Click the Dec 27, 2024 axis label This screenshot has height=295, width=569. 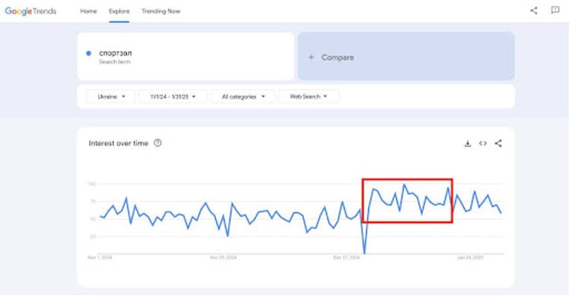pyautogui.click(x=346, y=258)
